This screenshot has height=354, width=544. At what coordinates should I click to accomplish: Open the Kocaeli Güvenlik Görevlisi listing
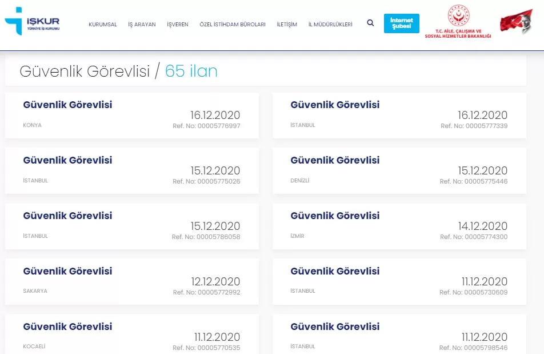point(67,327)
